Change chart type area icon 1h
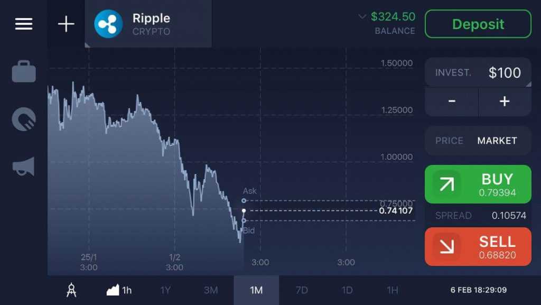The image size is (541, 305). (x=119, y=290)
